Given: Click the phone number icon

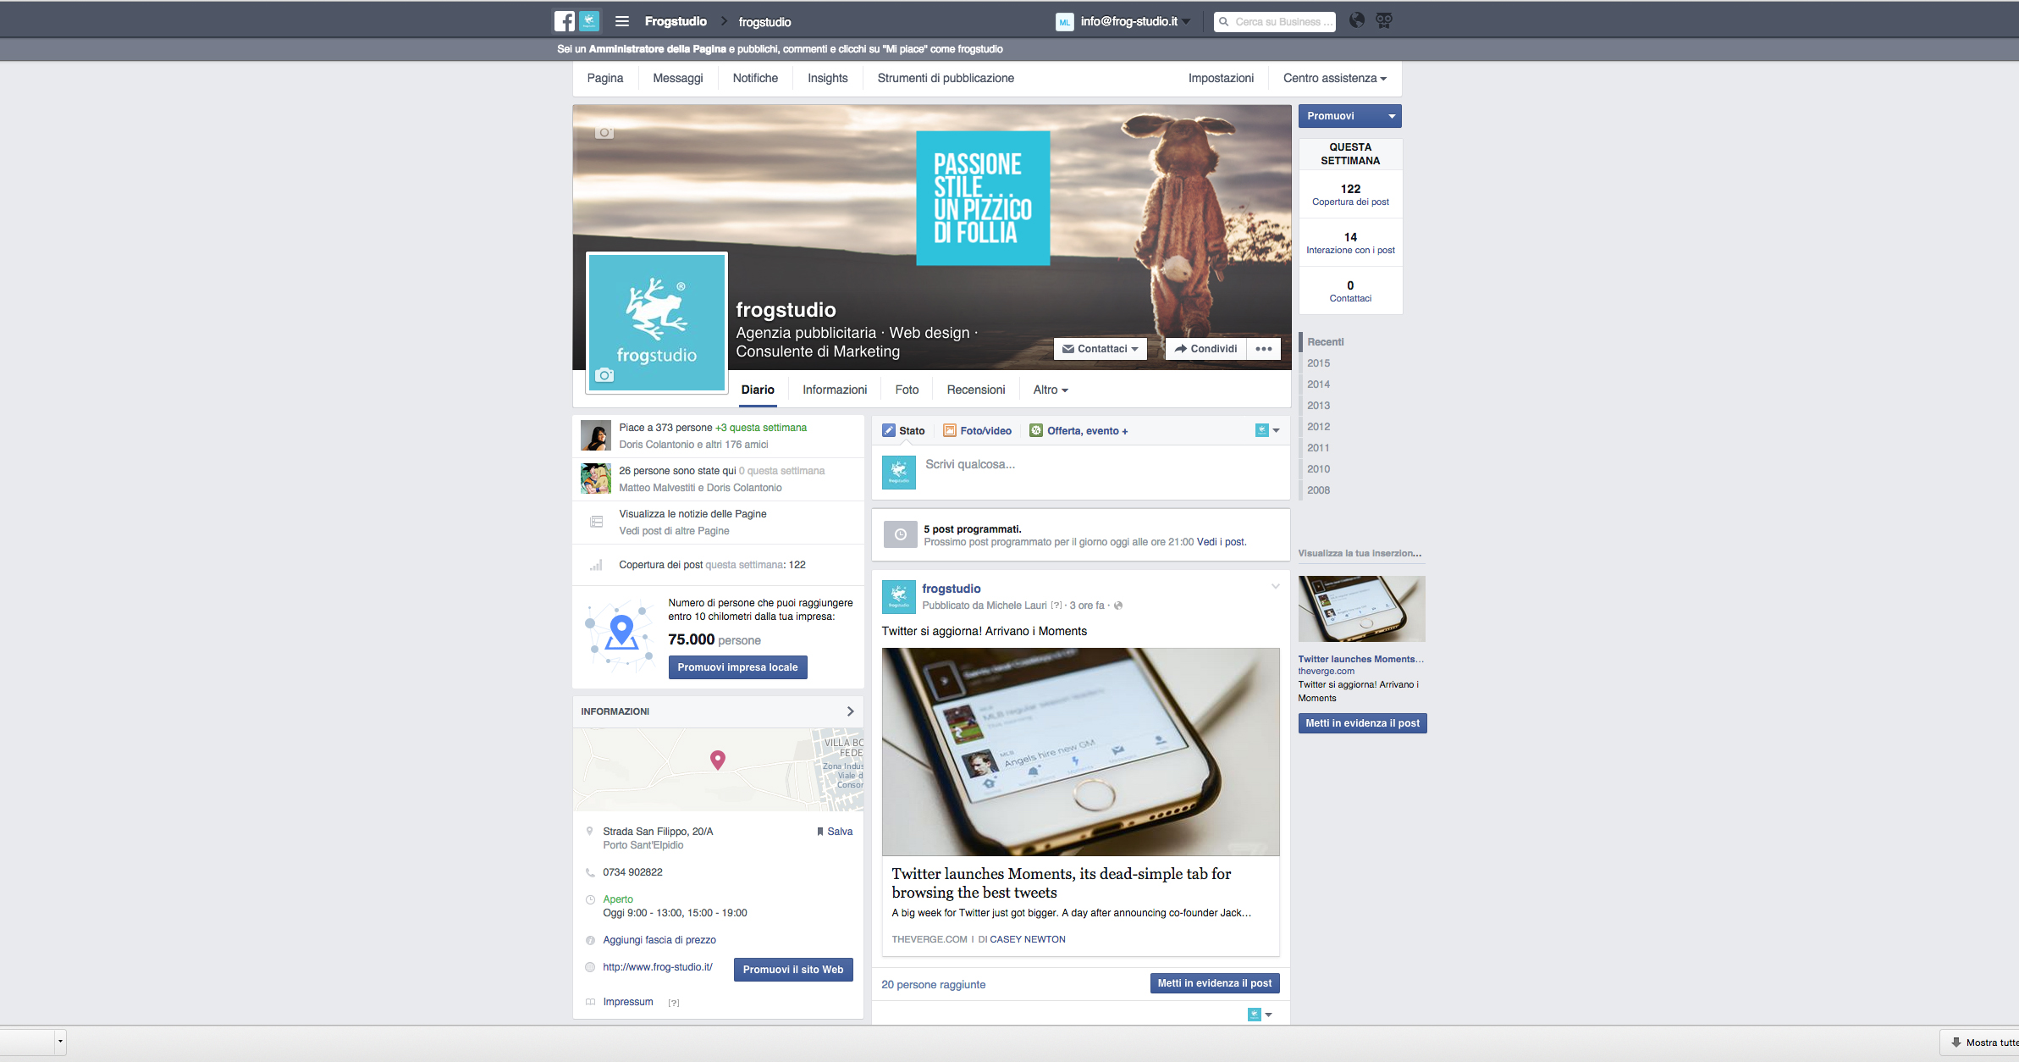Looking at the screenshot, I should coord(590,872).
